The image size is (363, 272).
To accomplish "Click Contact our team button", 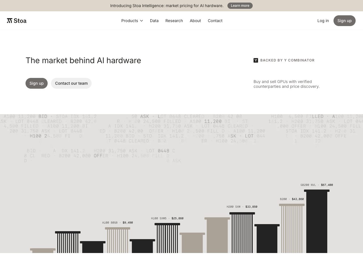I will [x=71, y=83].
